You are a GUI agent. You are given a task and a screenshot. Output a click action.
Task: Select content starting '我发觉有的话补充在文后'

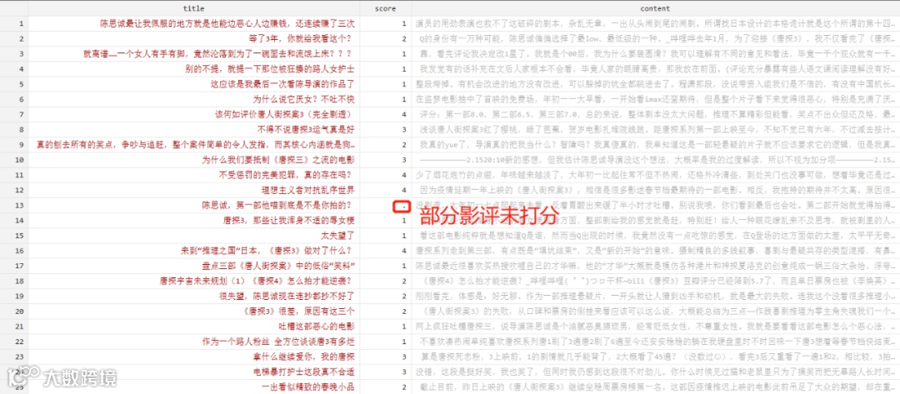click(x=656, y=69)
